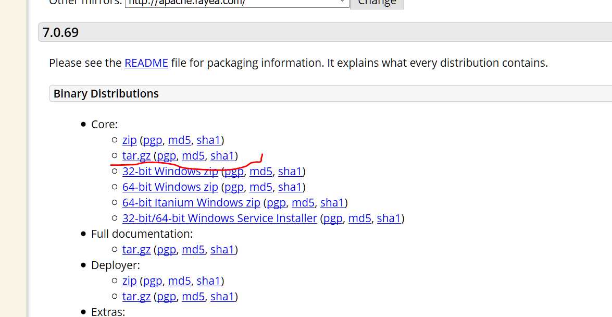Open md5 link for Full documentation tar.gz

(193, 249)
